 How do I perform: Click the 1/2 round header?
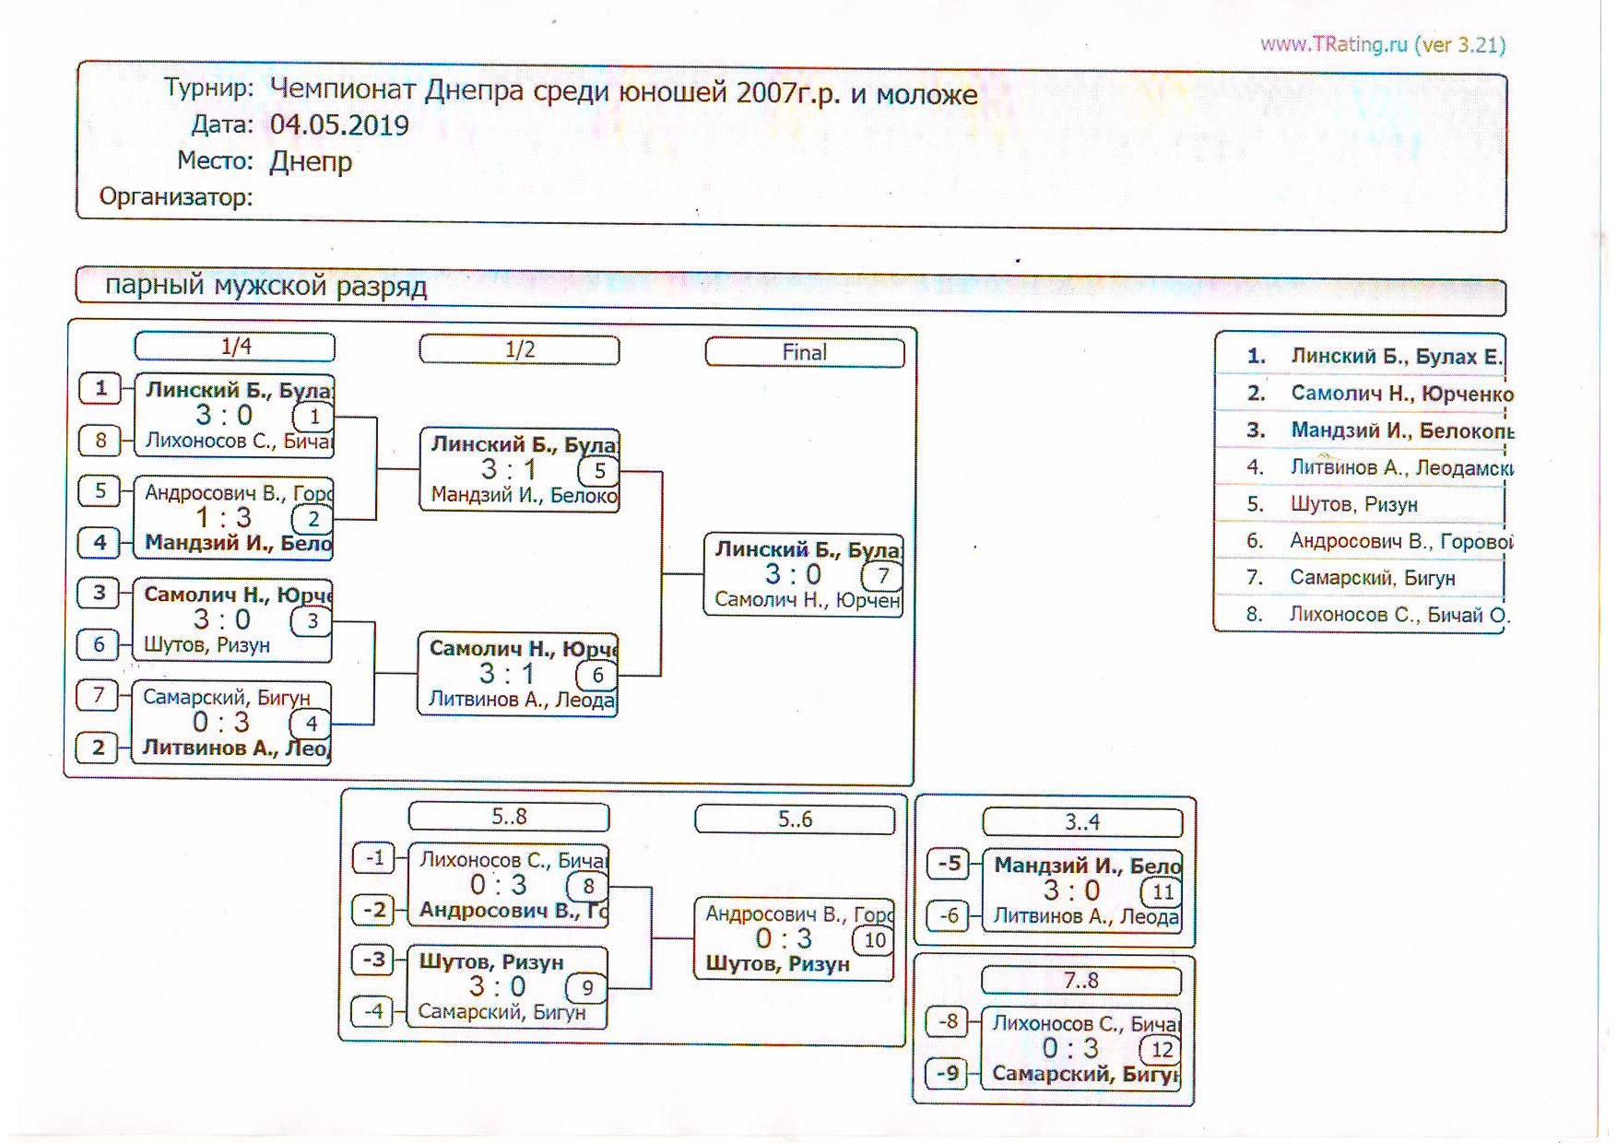point(519,350)
